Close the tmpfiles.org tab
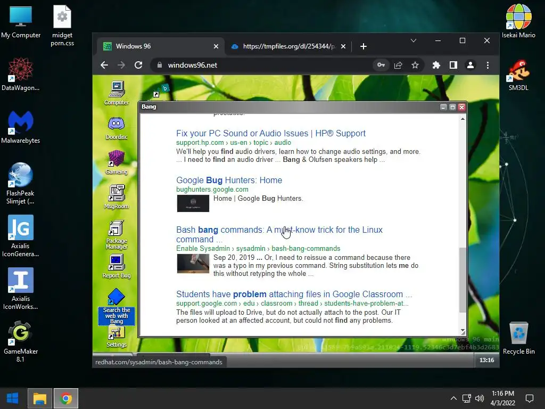Viewport: 545px width, 409px height. pos(343,46)
